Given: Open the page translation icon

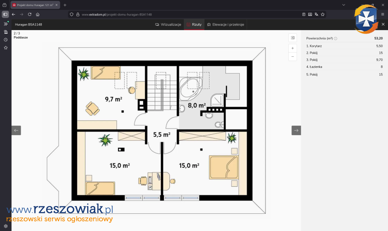Looking at the screenshot, I should (x=316, y=14).
